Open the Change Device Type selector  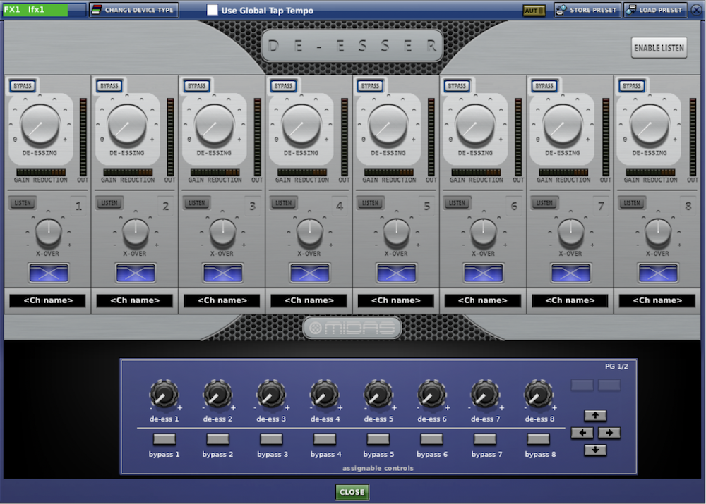[x=133, y=10]
